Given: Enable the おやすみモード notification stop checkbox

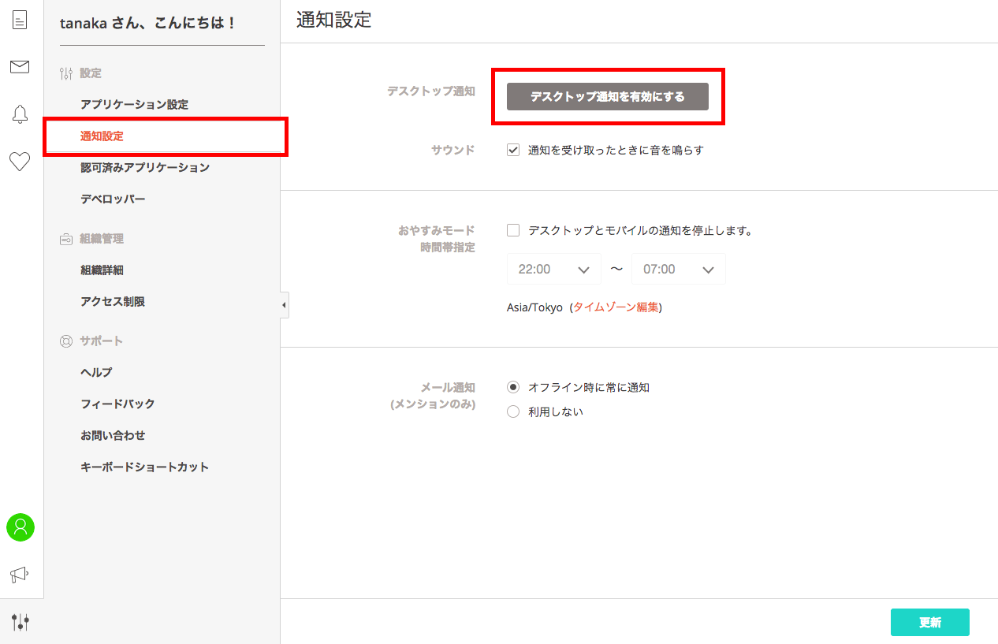Looking at the screenshot, I should [x=513, y=230].
